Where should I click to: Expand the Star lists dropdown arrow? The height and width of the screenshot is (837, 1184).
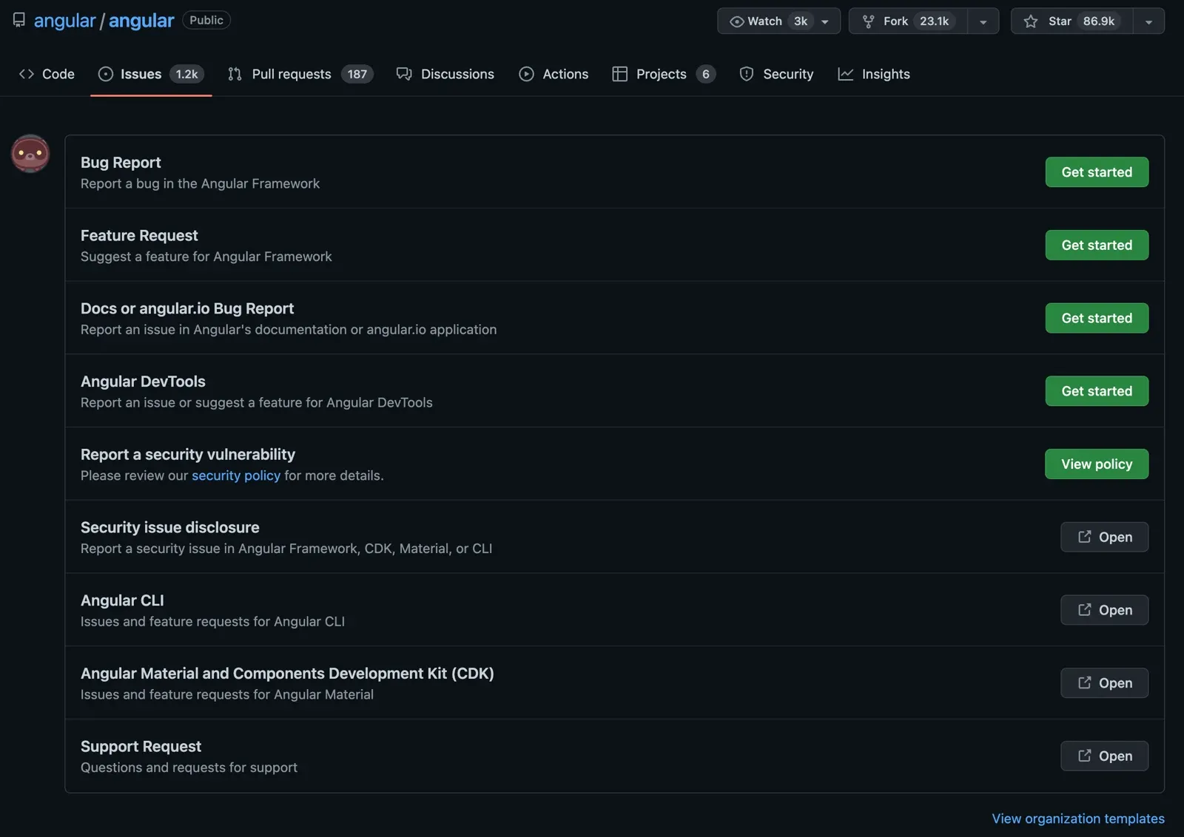coord(1148,21)
